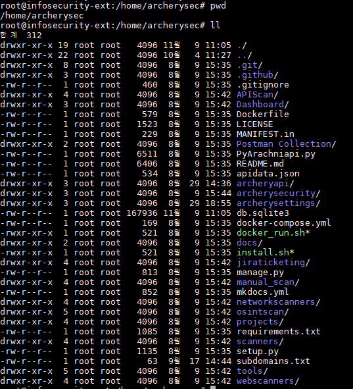Click the docker-compose.yml file name
The width and height of the screenshot is (353, 389).
tap(283, 223)
